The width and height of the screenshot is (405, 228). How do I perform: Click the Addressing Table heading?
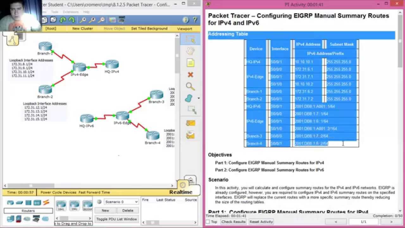228,34
